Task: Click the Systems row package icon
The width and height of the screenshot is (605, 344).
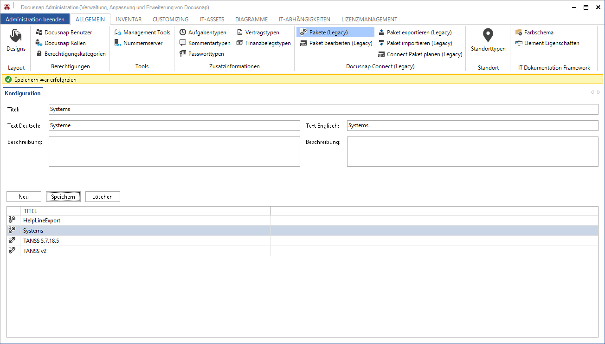Action: pos(13,231)
